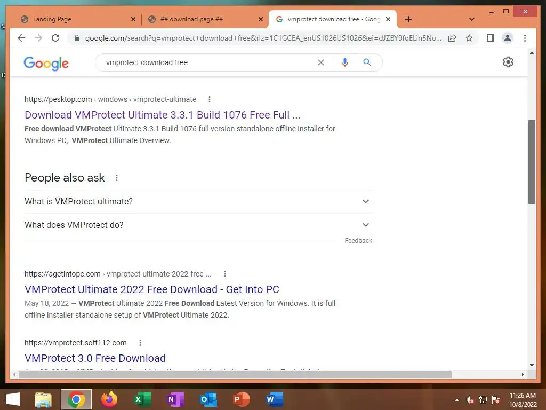Open more options for pesktop.com result
This screenshot has height=410, width=546.
pyautogui.click(x=209, y=99)
